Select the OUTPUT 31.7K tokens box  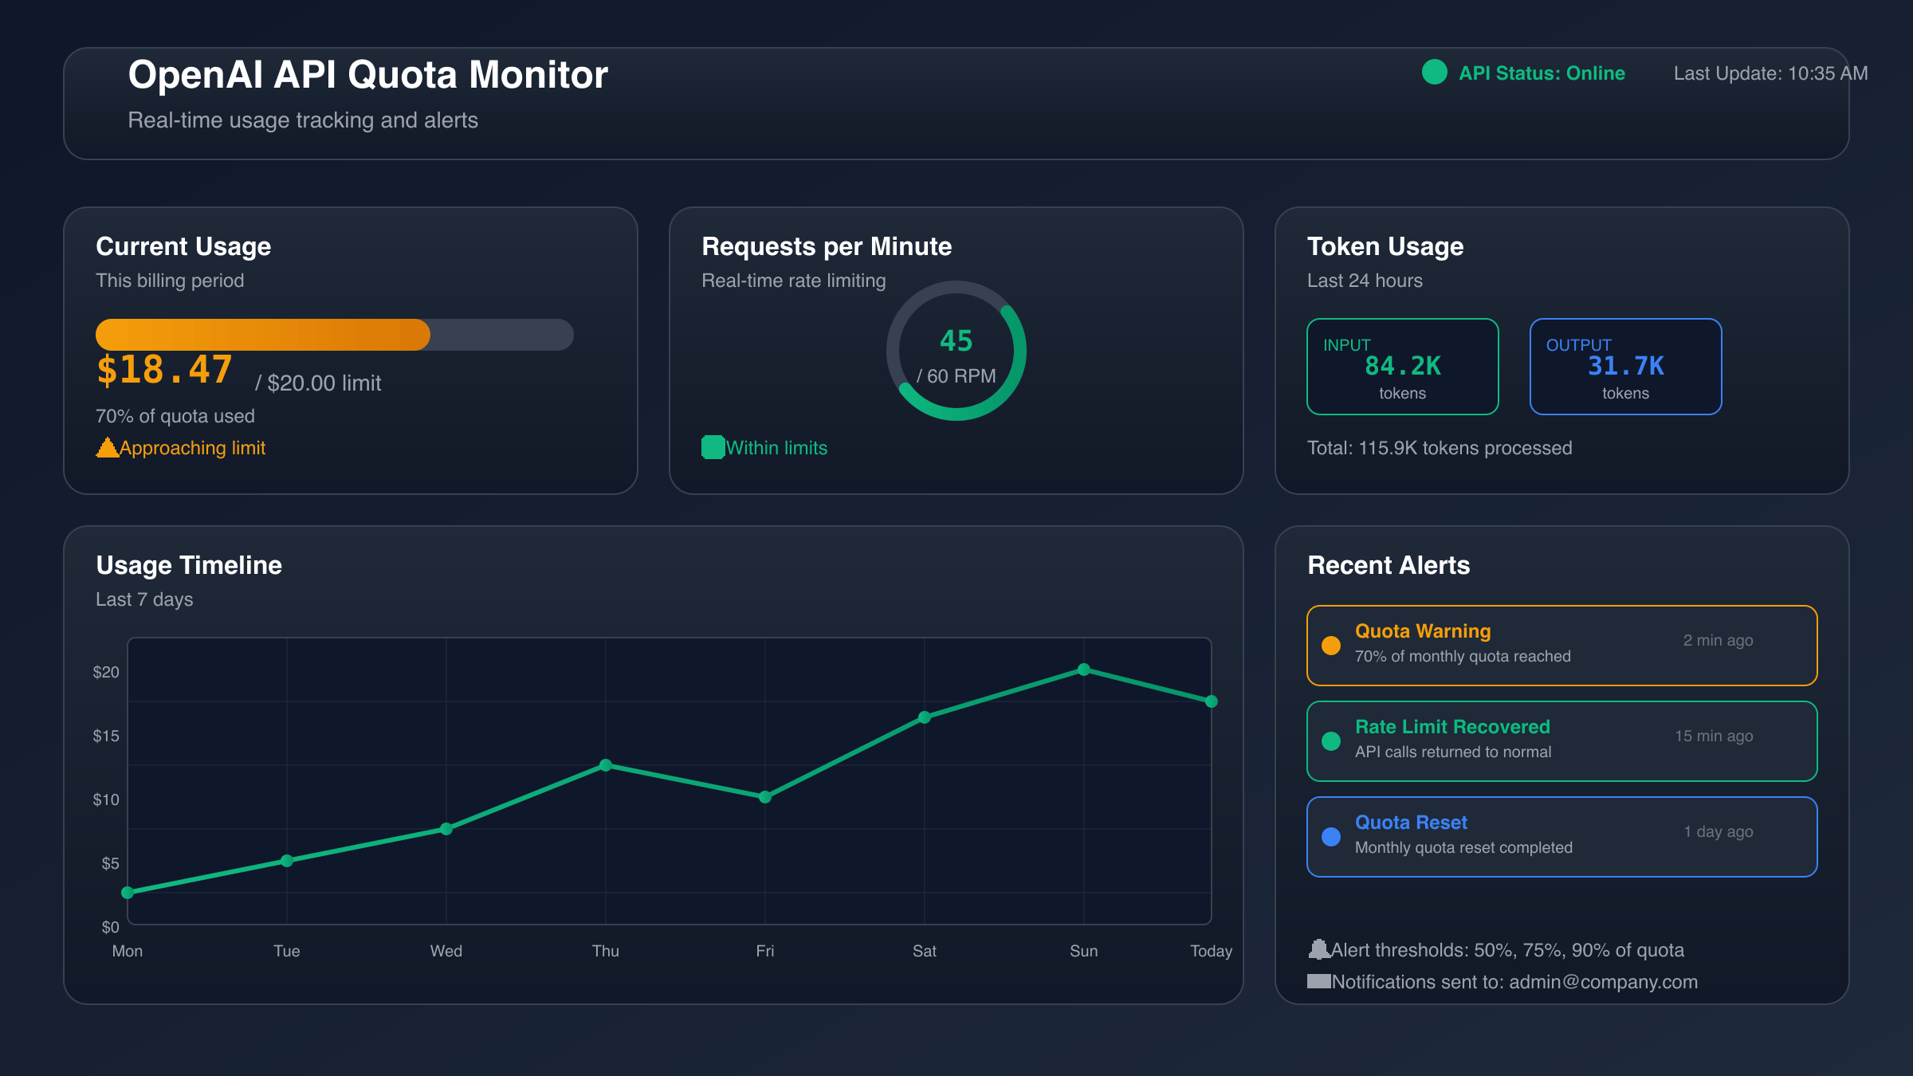coord(1626,367)
